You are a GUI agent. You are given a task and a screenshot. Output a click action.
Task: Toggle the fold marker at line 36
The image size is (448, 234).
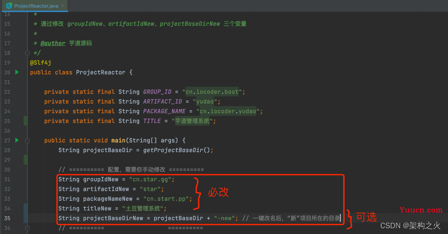pos(27,228)
